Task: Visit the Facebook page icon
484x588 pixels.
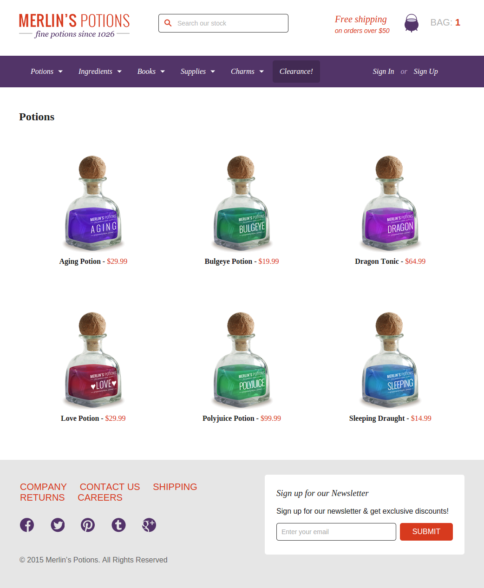Action: (x=27, y=525)
